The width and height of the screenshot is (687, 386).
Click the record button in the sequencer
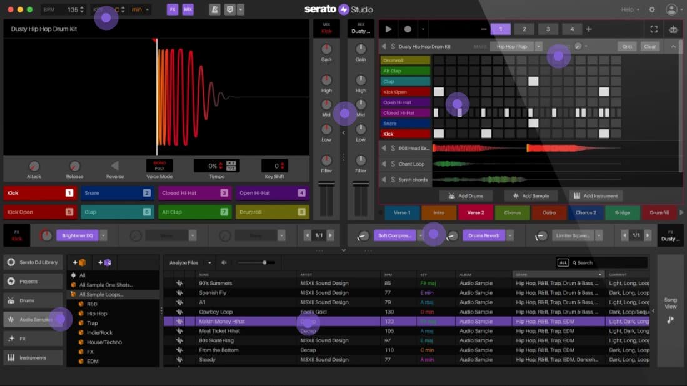408,29
